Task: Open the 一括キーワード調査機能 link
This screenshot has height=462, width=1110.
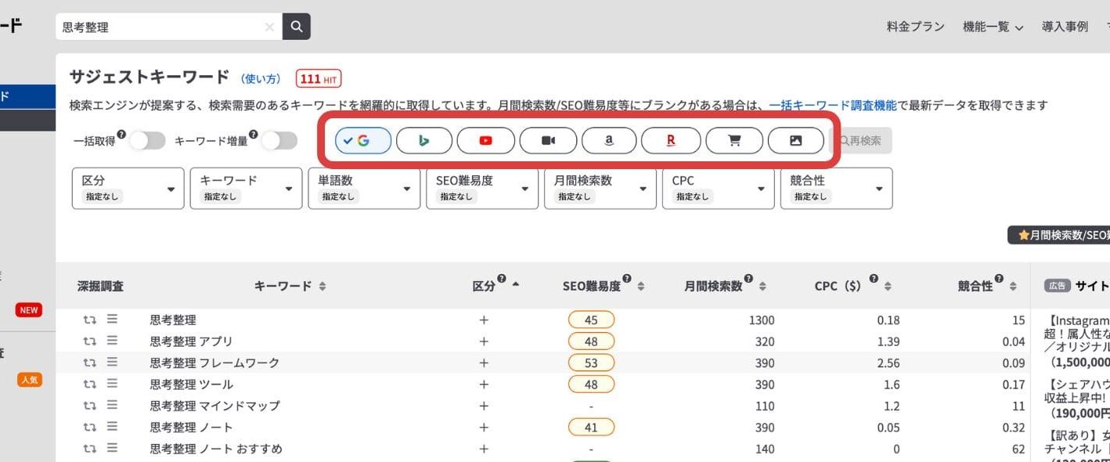Action: coord(833,105)
